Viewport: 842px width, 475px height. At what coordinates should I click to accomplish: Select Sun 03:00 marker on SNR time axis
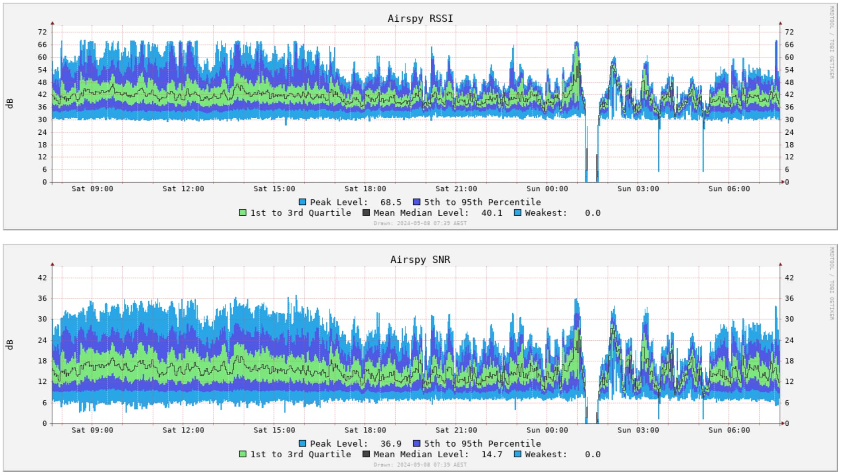point(638,430)
